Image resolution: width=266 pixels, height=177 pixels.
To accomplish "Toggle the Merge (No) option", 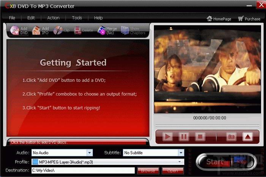I will click(x=107, y=30).
